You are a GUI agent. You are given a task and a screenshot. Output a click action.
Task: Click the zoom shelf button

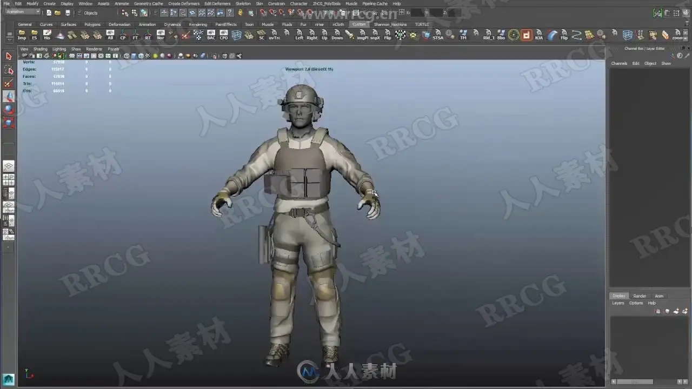(677, 35)
